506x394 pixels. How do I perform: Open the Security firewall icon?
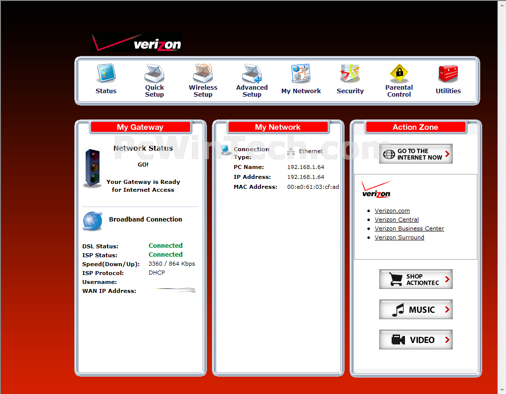(350, 73)
